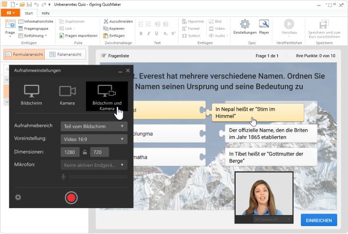Increase text indent
This screenshot has height=234, width=348.
(166, 24)
